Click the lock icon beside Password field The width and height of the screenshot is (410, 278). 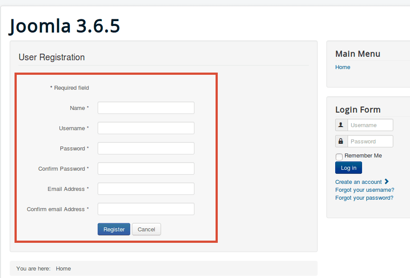point(341,141)
